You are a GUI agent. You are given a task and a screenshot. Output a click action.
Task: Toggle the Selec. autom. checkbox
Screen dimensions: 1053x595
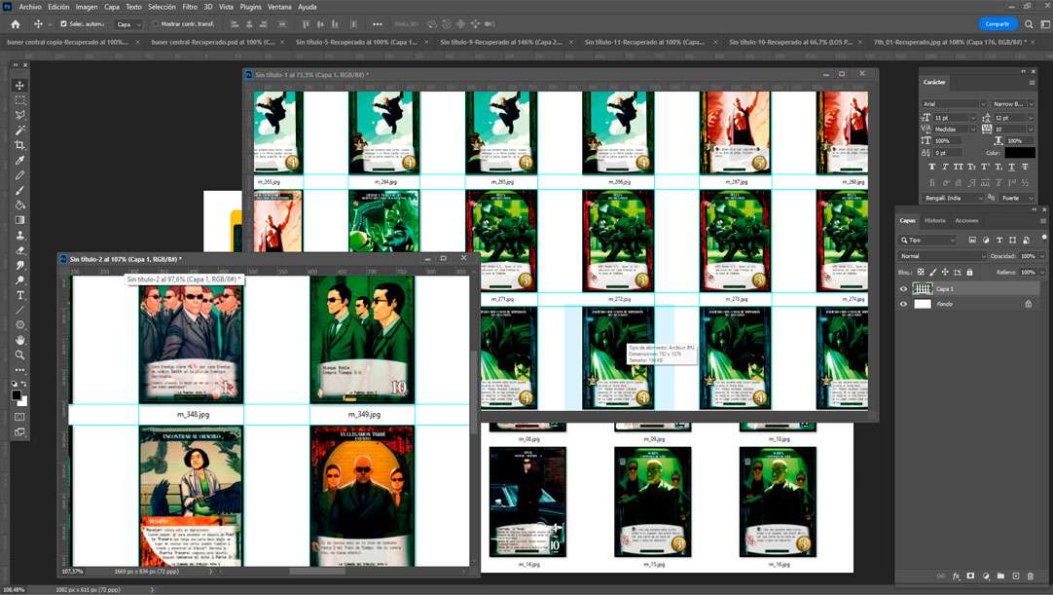64,24
